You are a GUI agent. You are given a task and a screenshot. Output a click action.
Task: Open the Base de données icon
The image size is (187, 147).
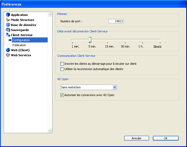8,25
